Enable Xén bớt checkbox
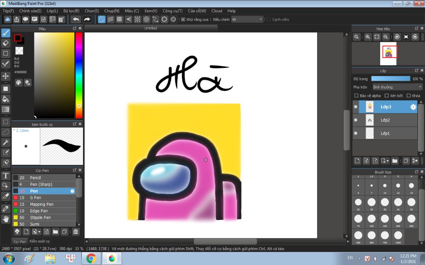This screenshot has height=265, width=425. (x=387, y=96)
